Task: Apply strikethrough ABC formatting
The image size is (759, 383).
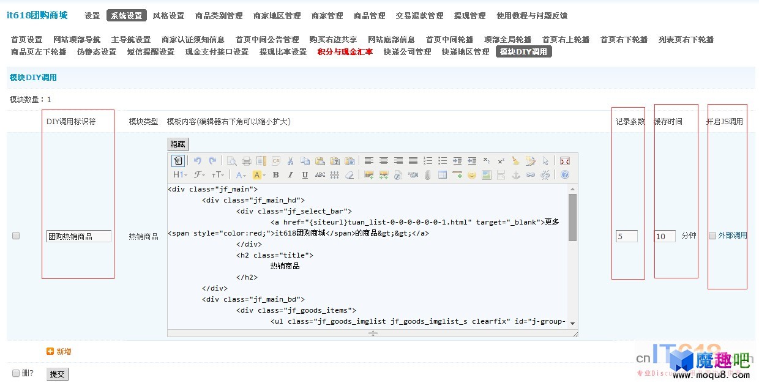Action: [x=320, y=175]
